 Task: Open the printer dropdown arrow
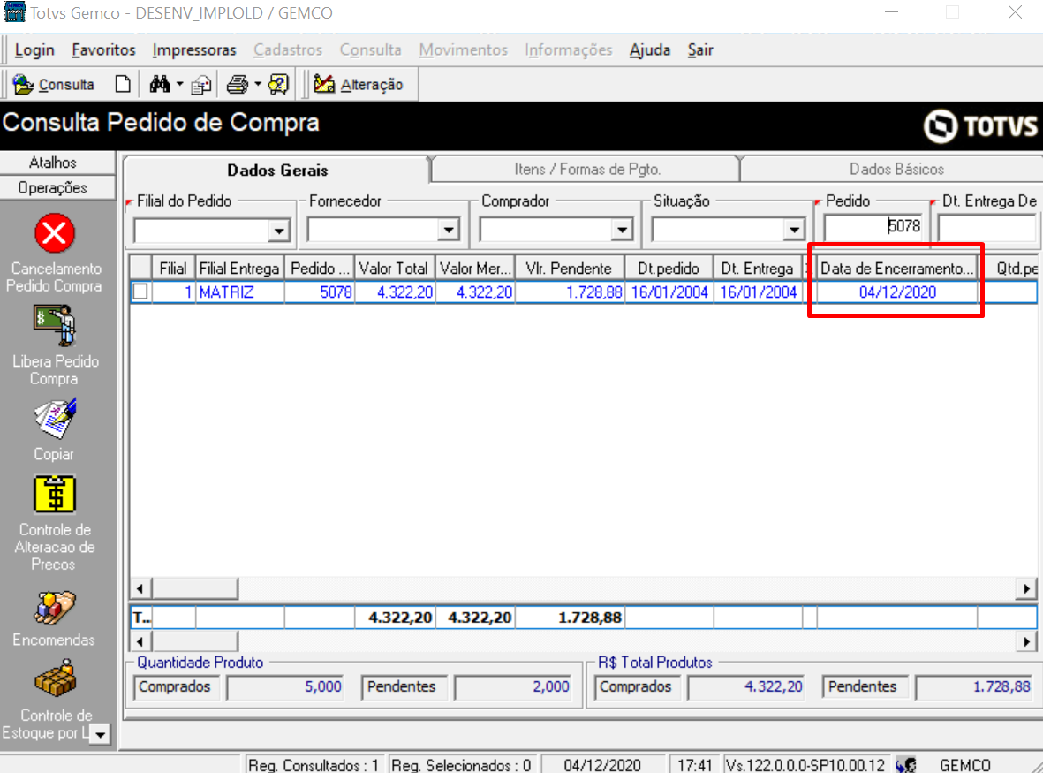[x=258, y=85]
